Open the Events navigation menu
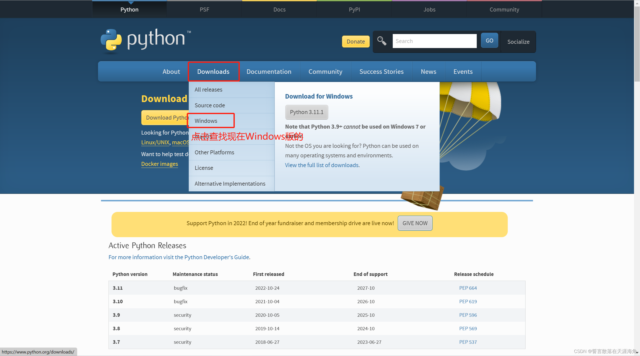This screenshot has width=640, height=356. click(x=463, y=72)
